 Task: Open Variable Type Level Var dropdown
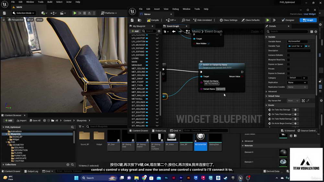[x=295, y=46]
